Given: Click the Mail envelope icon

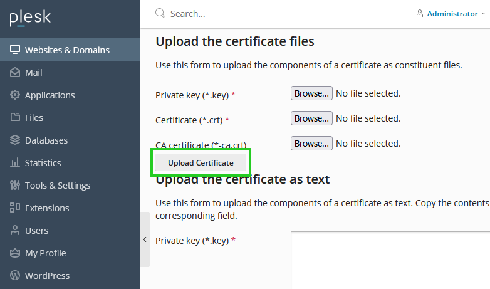Looking at the screenshot, I should [14, 72].
